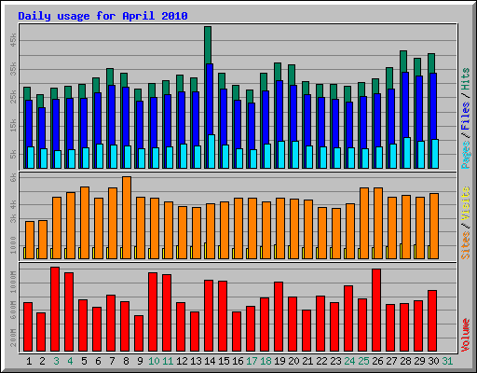The image size is (477, 373).
Task: Click the x-axis day label '19'
Action: 279,361
